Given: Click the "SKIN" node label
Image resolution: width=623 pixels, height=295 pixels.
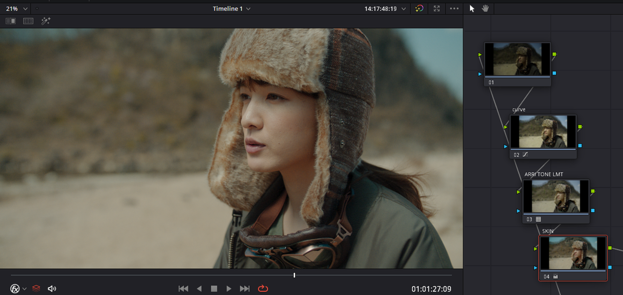Looking at the screenshot, I should click(x=548, y=231).
